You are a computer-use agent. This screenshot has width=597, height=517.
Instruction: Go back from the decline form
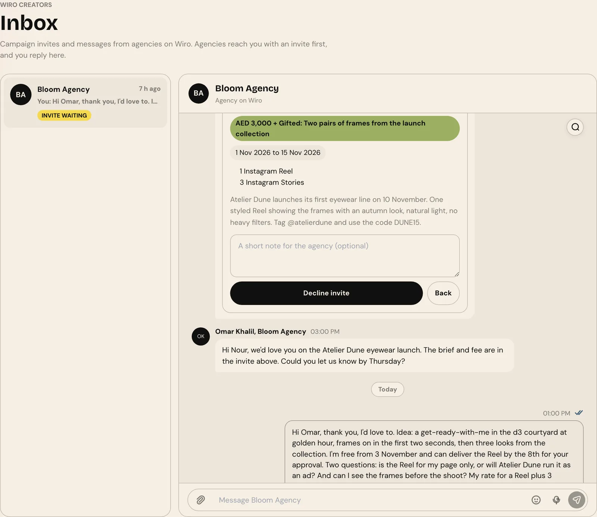[x=443, y=293]
